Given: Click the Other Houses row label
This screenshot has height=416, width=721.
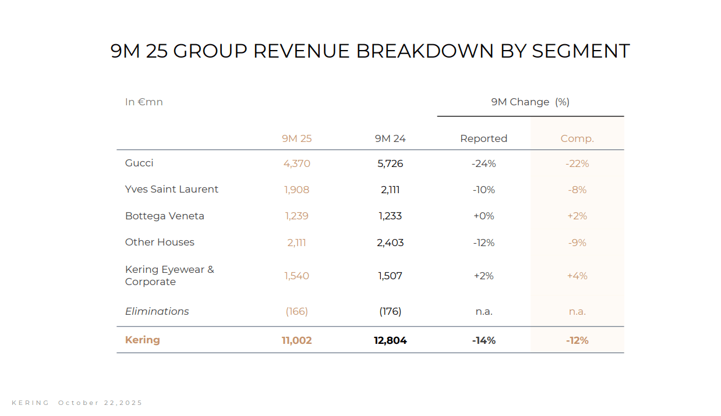Looking at the screenshot, I should point(160,242).
